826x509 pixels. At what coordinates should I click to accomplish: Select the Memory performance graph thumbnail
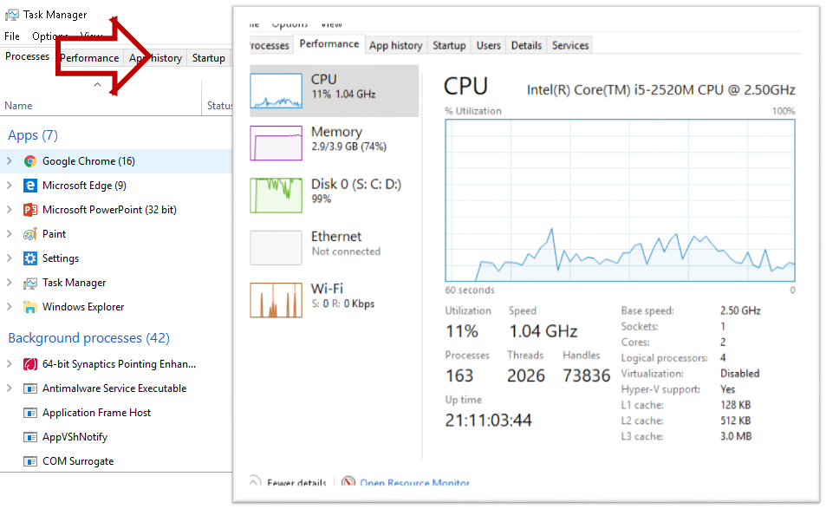click(x=276, y=143)
